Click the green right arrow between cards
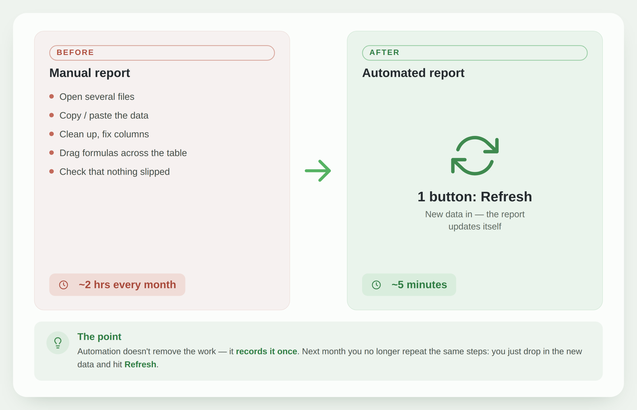 click(x=318, y=171)
